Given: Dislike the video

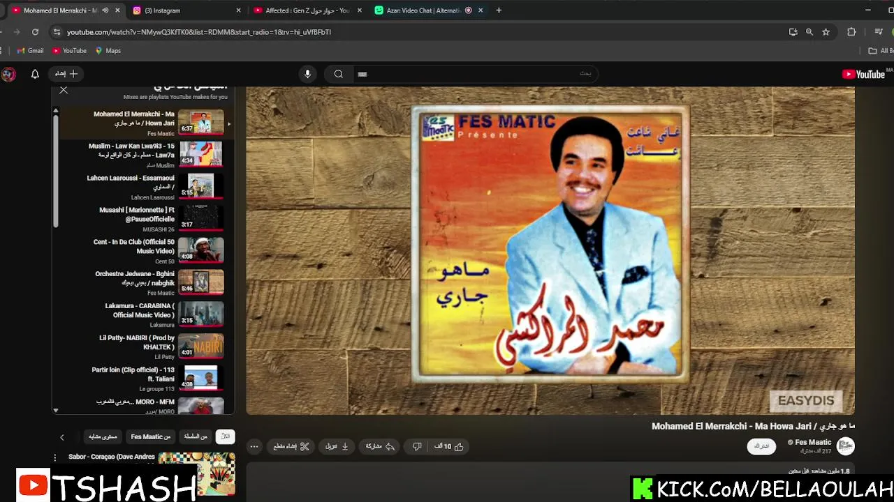Looking at the screenshot, I should tap(417, 446).
